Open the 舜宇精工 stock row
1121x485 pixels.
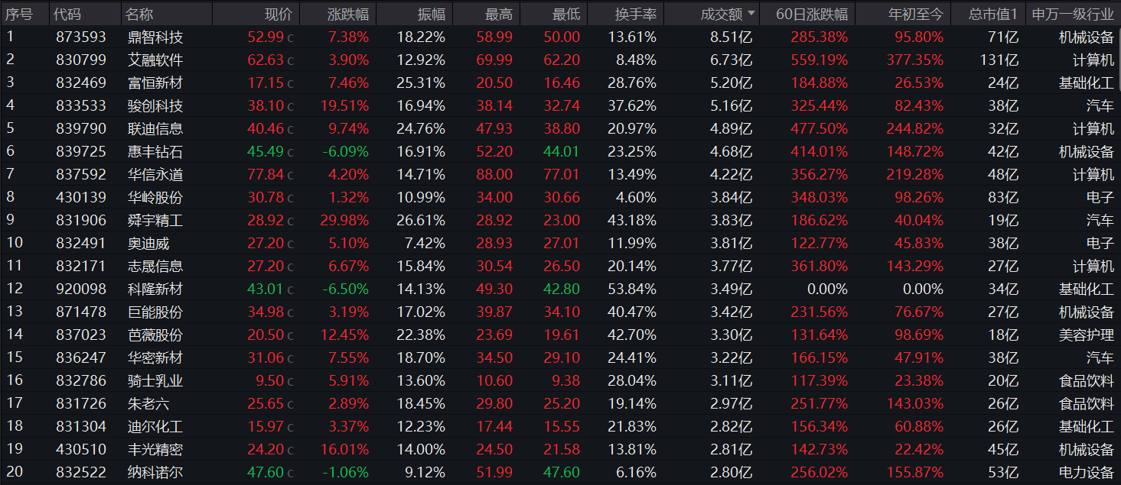pyautogui.click(x=155, y=220)
